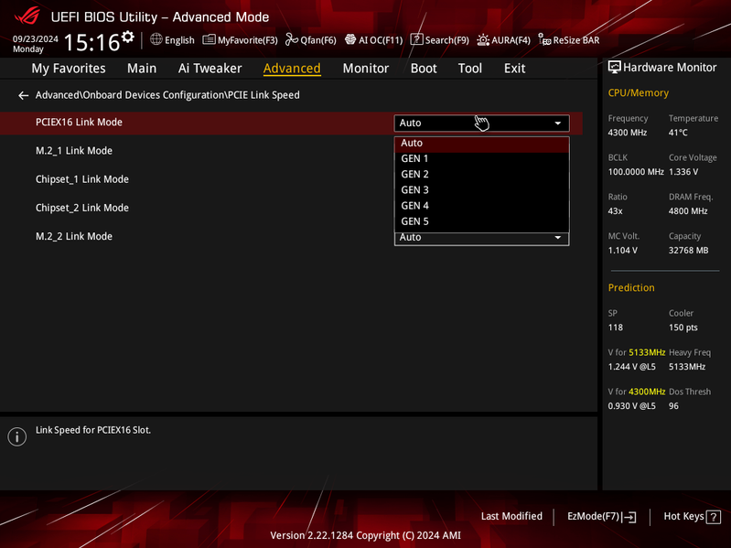731x548 pixels.
Task: Open the My Favorites tab
Action: pos(69,69)
